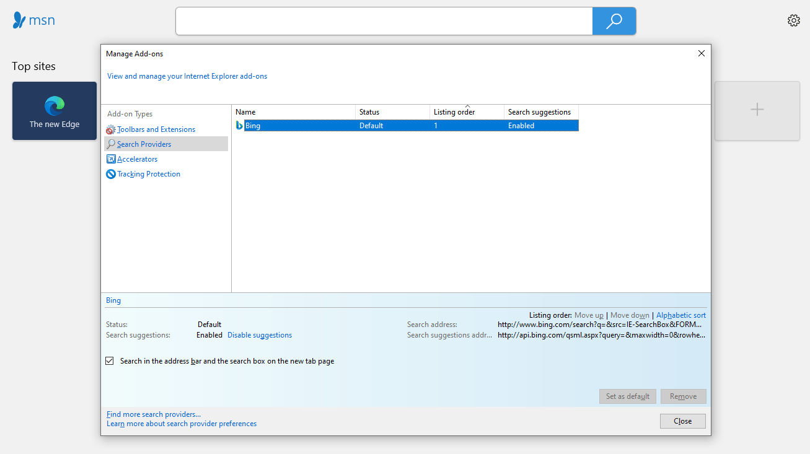
Task: Open Find more search providers link
Action: 154,414
